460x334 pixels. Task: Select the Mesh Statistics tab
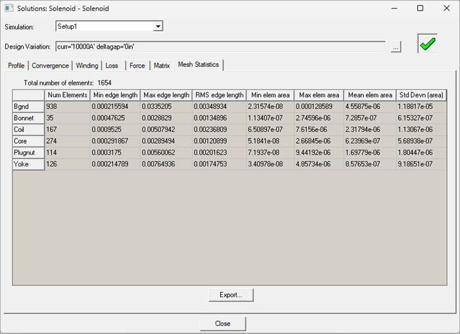[198, 64]
